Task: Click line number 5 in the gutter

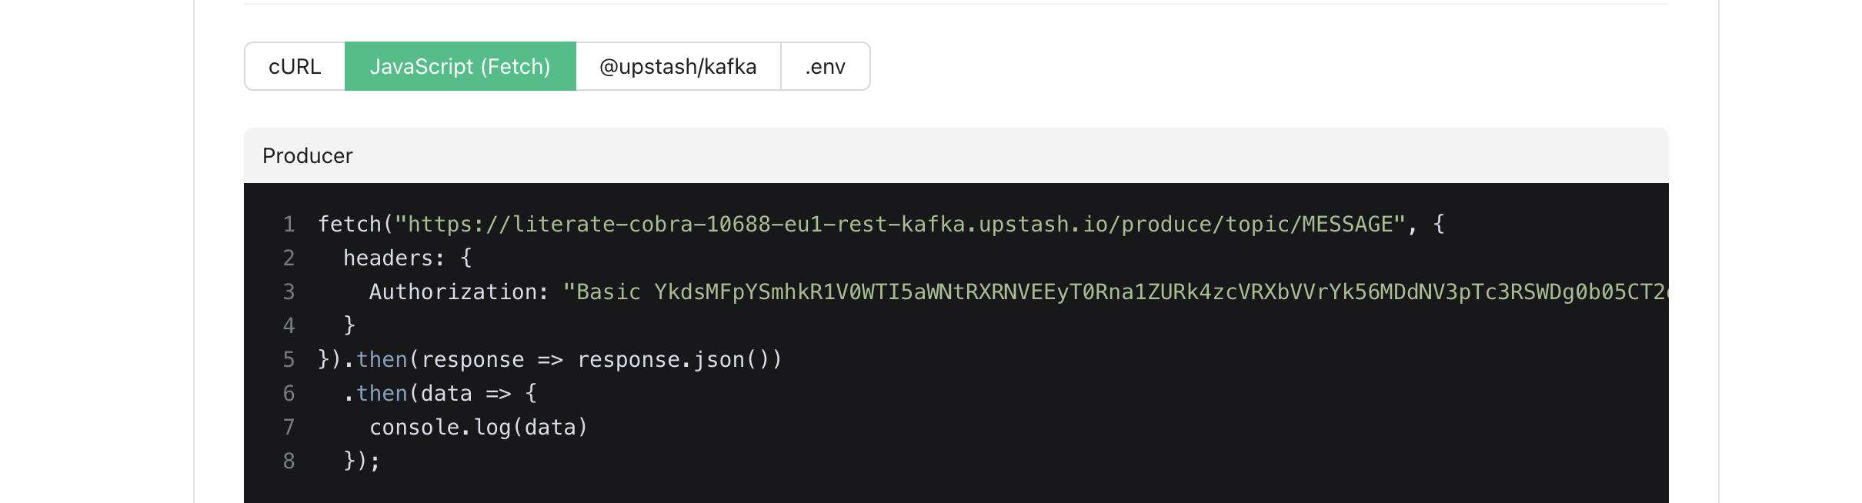Action: point(289,358)
